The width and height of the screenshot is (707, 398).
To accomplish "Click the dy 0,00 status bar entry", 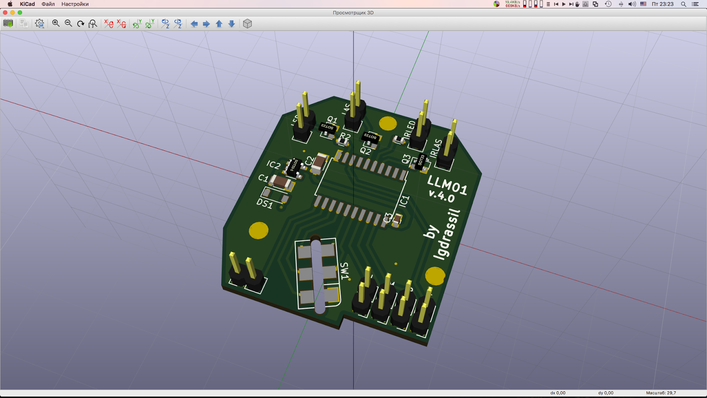I will point(605,393).
